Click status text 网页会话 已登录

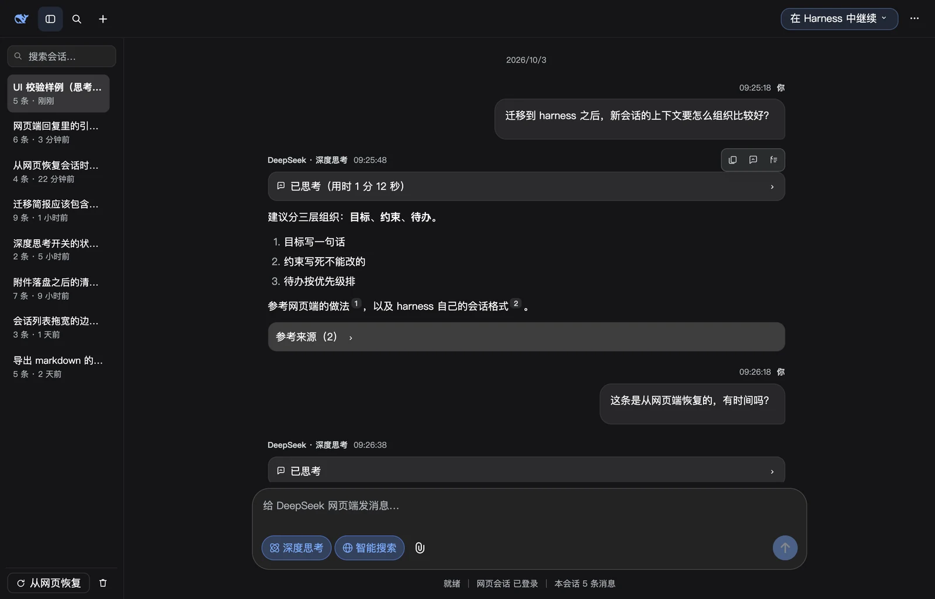pos(507,583)
